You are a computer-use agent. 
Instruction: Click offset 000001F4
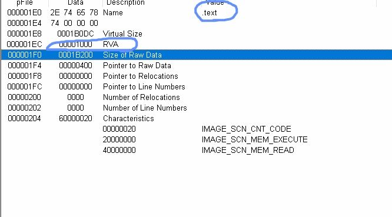pyautogui.click(x=25, y=65)
